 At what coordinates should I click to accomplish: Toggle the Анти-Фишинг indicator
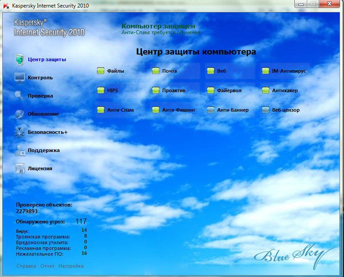point(156,110)
